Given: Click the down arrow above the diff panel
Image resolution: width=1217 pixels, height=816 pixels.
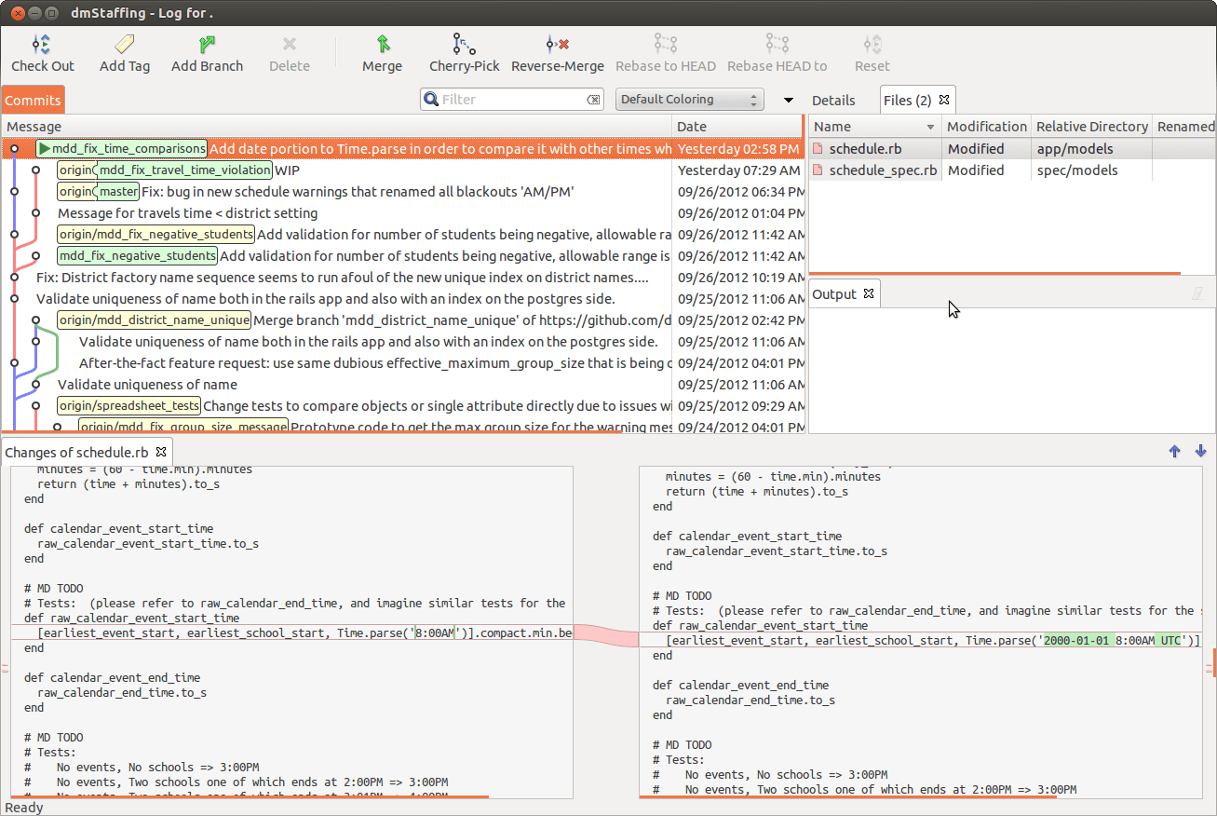Looking at the screenshot, I should 1200,451.
